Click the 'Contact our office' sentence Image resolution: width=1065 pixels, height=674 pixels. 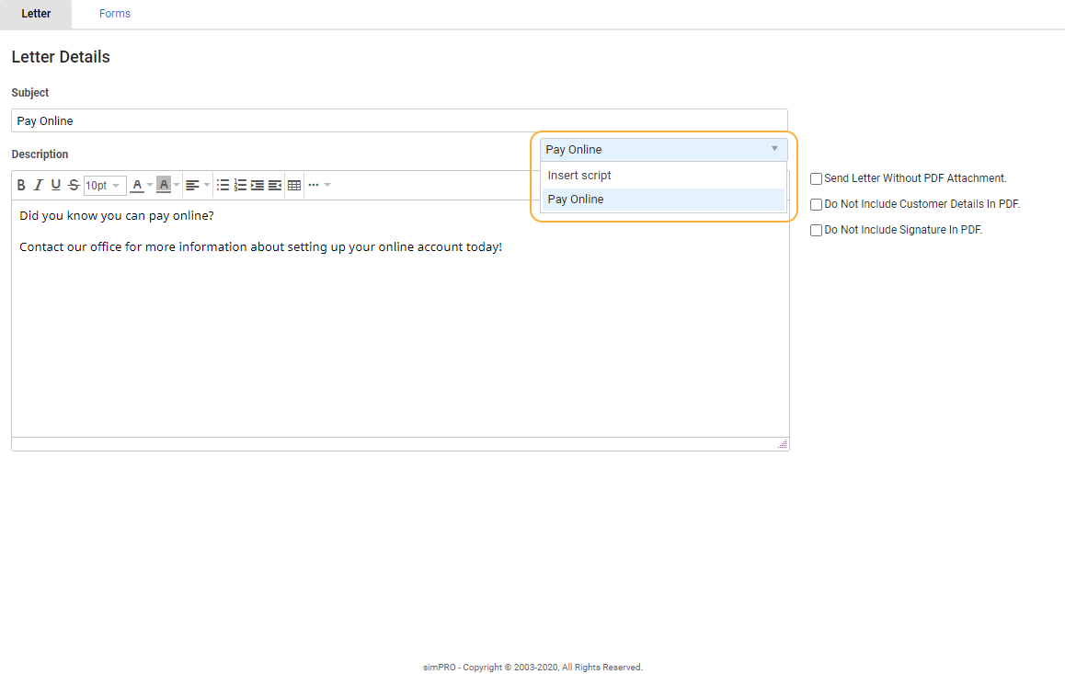pyautogui.click(x=261, y=247)
